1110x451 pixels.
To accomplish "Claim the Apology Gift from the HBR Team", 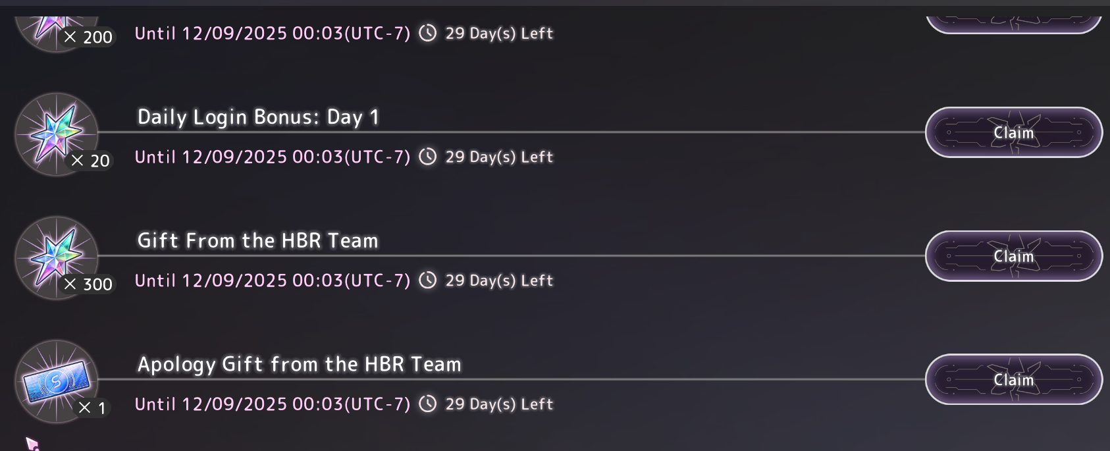I will click(x=1013, y=380).
